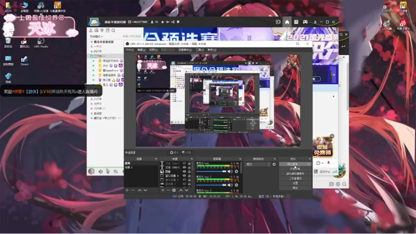Open OBS Studio desktop shortcut
The image size is (416, 234).
(x=41, y=43)
